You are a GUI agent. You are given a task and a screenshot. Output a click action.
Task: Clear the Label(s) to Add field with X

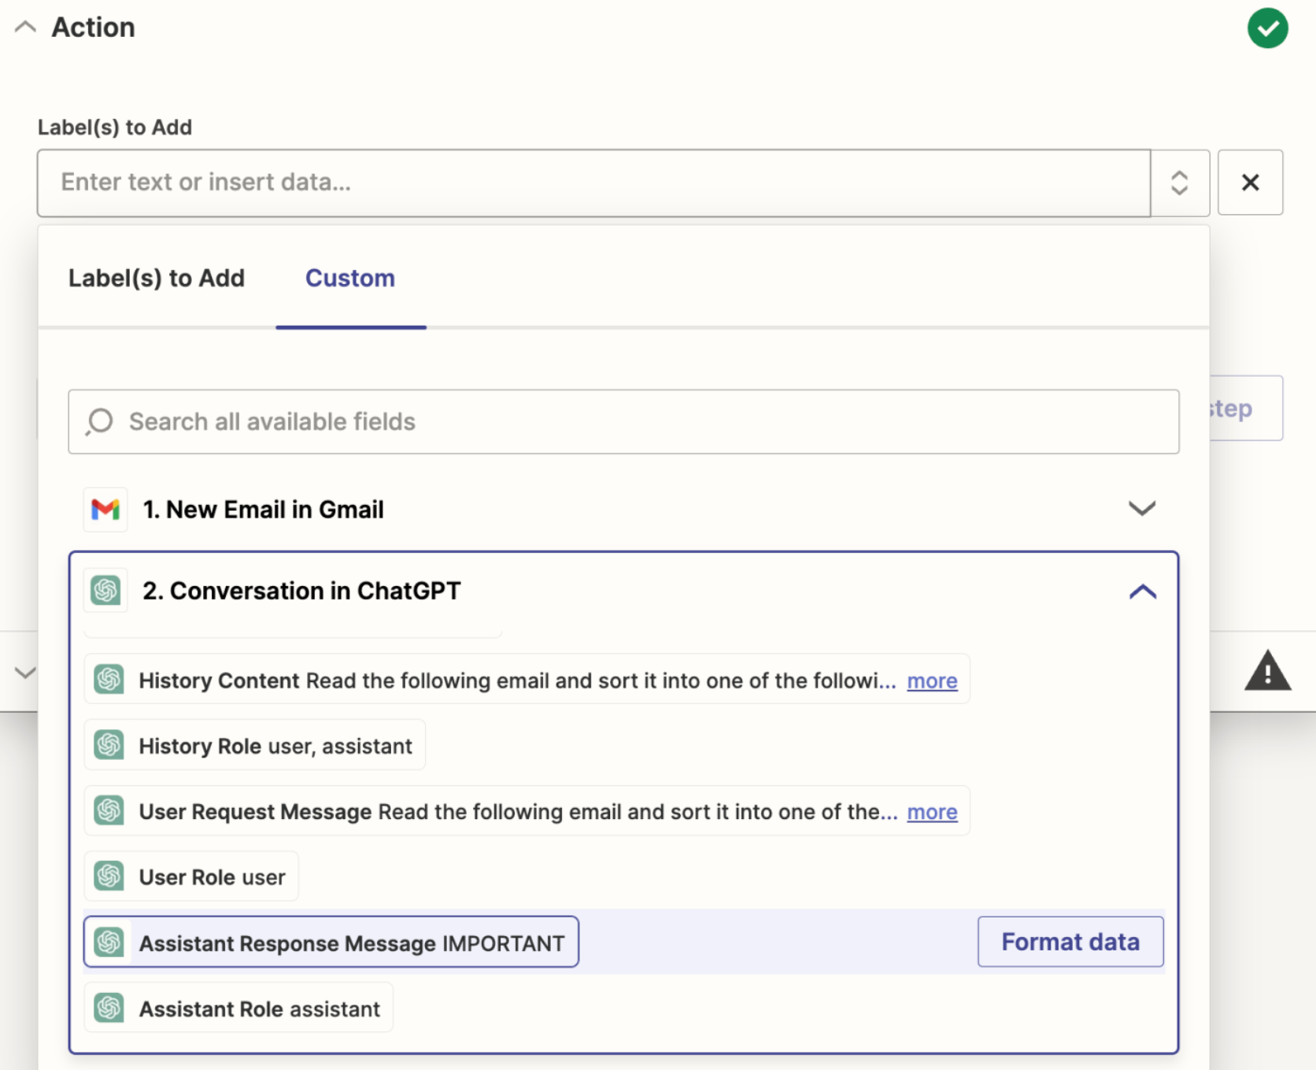pos(1250,183)
